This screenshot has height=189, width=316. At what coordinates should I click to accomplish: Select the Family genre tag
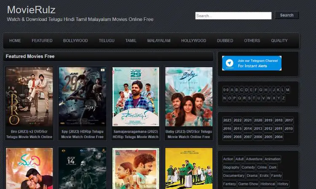276,176
